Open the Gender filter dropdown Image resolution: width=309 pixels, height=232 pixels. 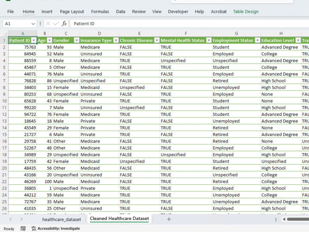tap(76, 41)
